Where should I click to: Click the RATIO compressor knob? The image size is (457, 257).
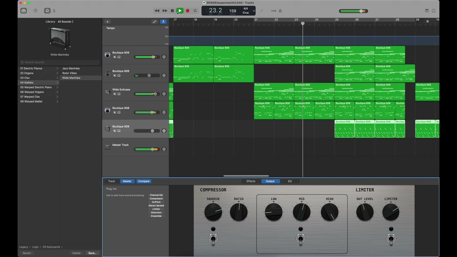pos(239,212)
